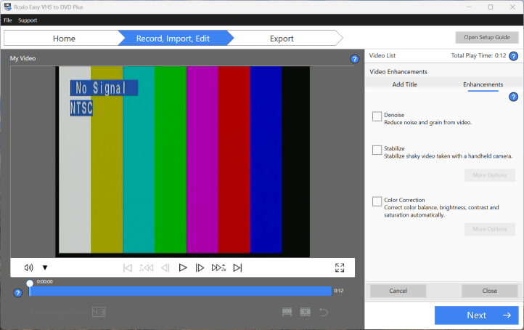Click the blue timeline trim bar
524x330 pixels.
180,291
